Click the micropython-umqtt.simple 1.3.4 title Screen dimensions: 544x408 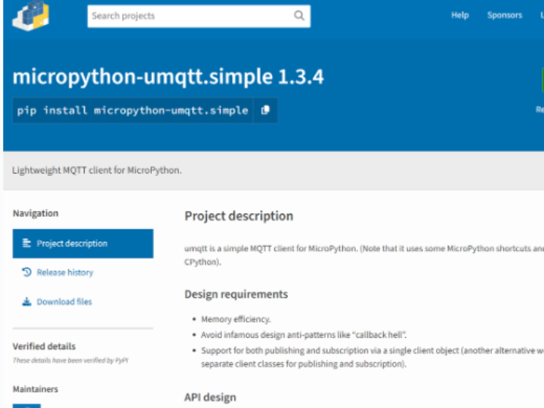coord(168,77)
